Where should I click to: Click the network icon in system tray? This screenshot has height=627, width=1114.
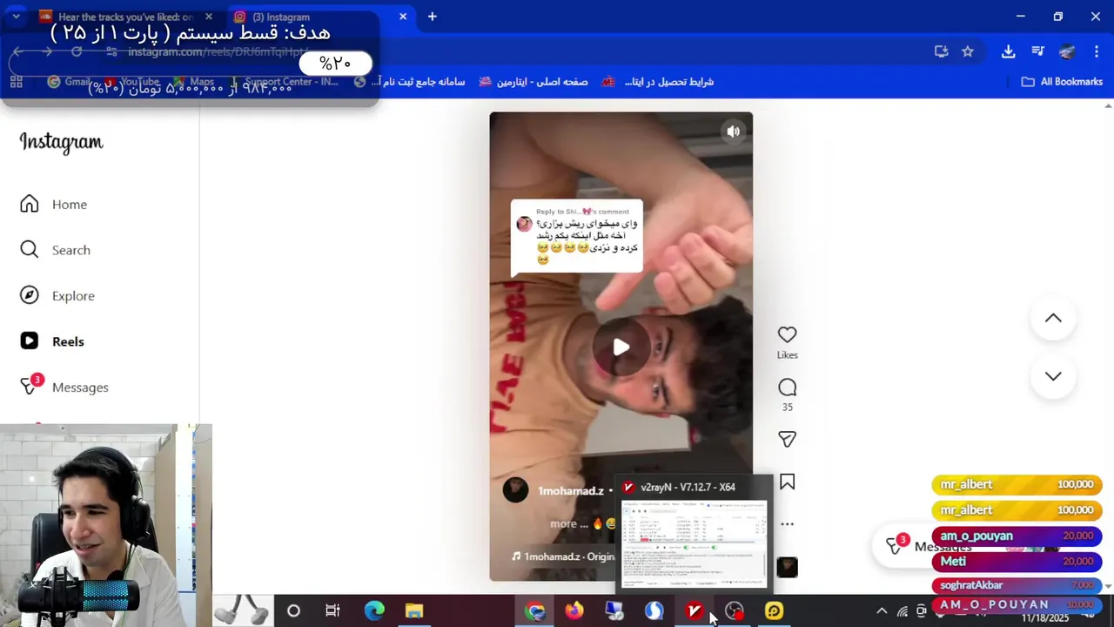903,610
